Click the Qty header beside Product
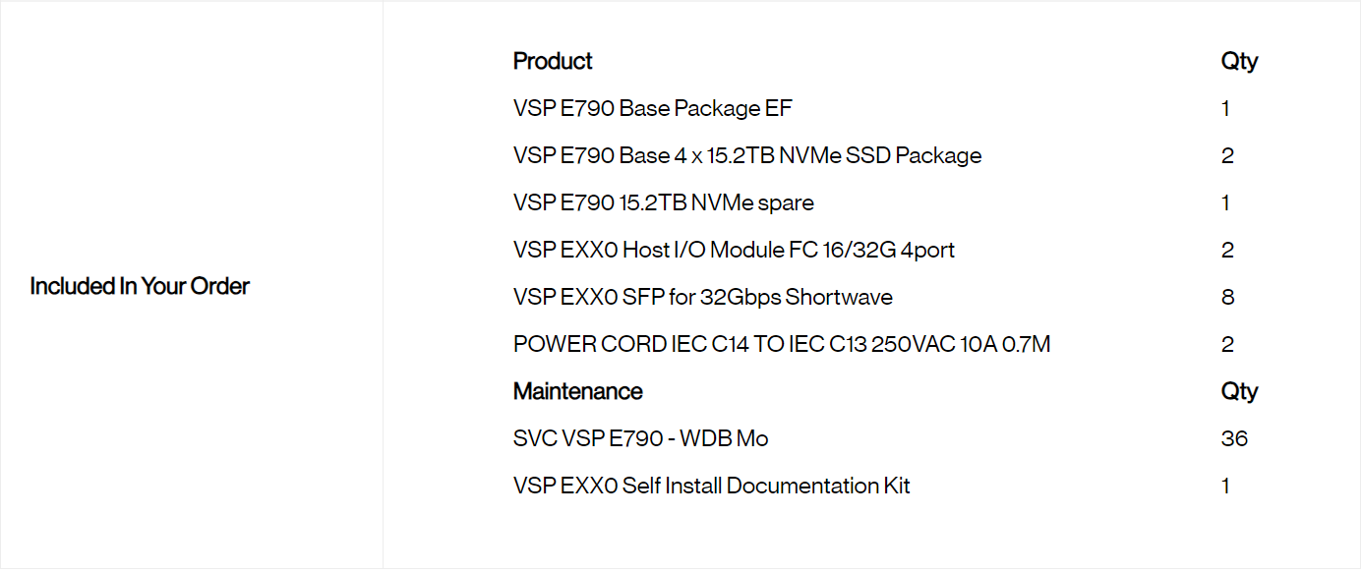Screen dimensions: 1363x573 point(1239,61)
